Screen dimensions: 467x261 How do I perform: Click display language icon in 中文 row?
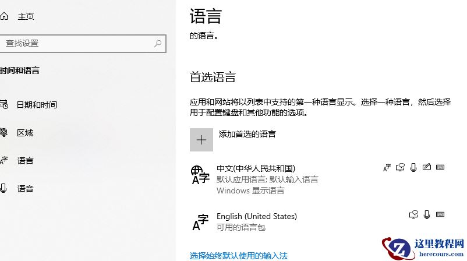(387, 168)
